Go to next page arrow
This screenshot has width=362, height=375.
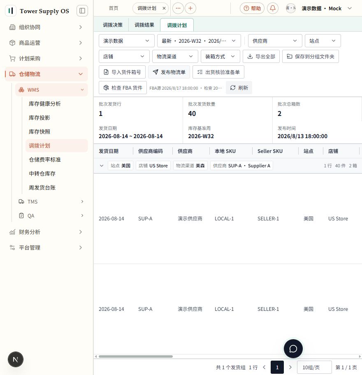(290, 367)
